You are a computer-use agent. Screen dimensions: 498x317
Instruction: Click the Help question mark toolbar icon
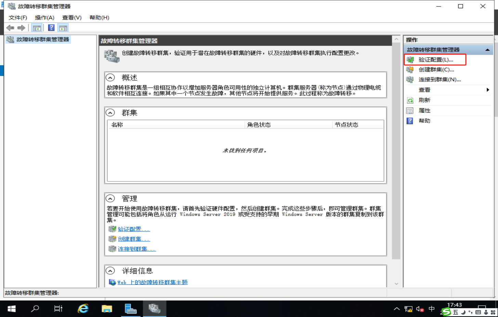click(x=51, y=28)
